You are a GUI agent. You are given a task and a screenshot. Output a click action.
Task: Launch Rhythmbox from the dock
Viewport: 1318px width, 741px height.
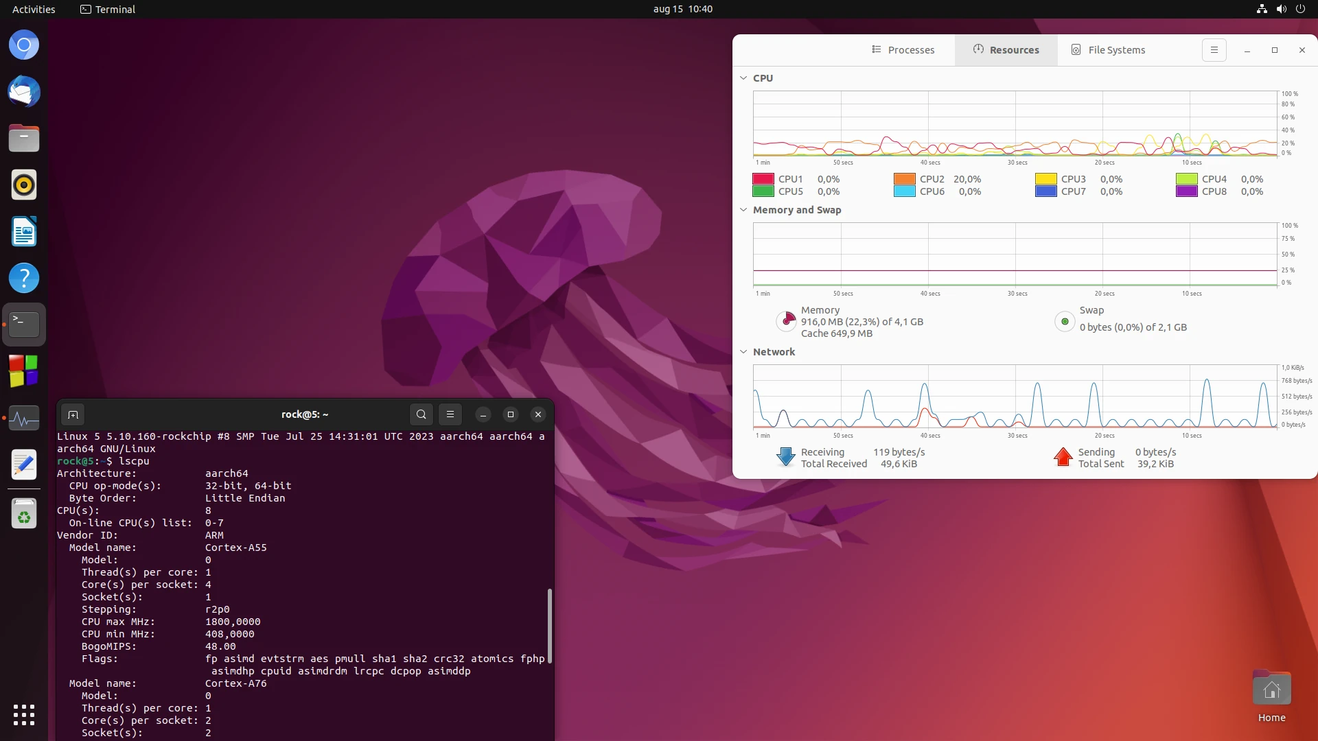click(24, 185)
